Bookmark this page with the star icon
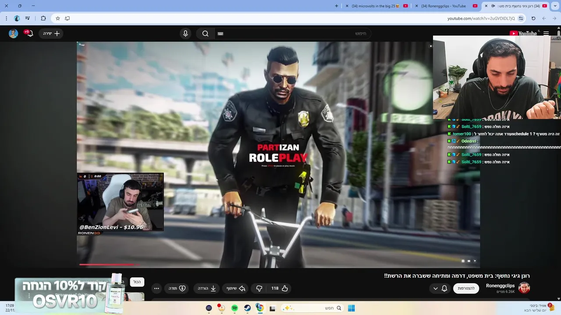The height and width of the screenshot is (315, 561). click(57, 18)
